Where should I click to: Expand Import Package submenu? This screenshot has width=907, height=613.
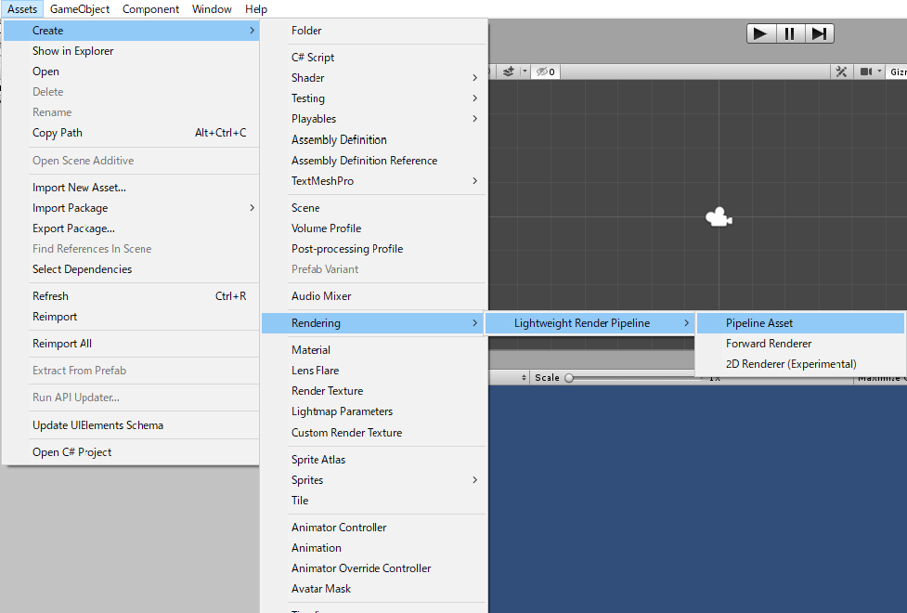[131, 208]
